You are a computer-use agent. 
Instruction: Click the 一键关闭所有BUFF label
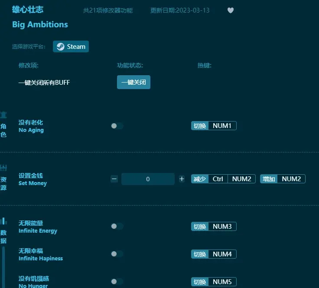pyautogui.click(x=44, y=83)
